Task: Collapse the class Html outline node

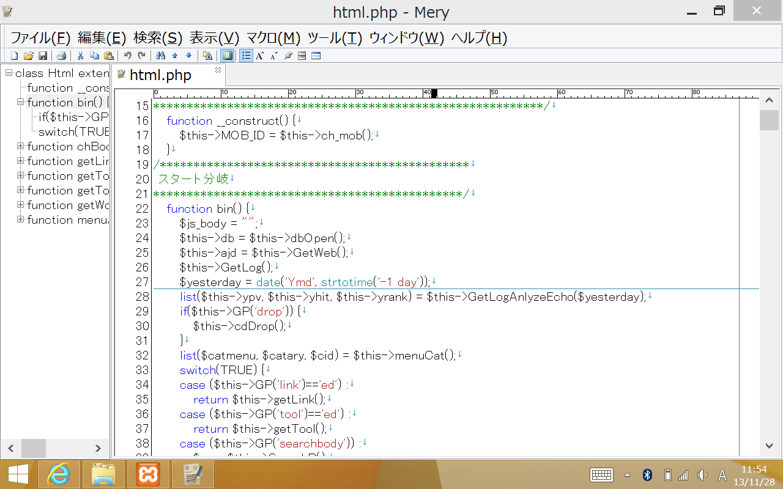Action: point(9,73)
